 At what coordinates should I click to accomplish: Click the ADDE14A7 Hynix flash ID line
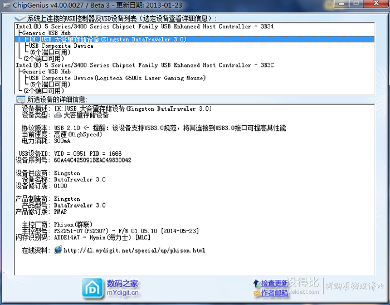coord(102,238)
